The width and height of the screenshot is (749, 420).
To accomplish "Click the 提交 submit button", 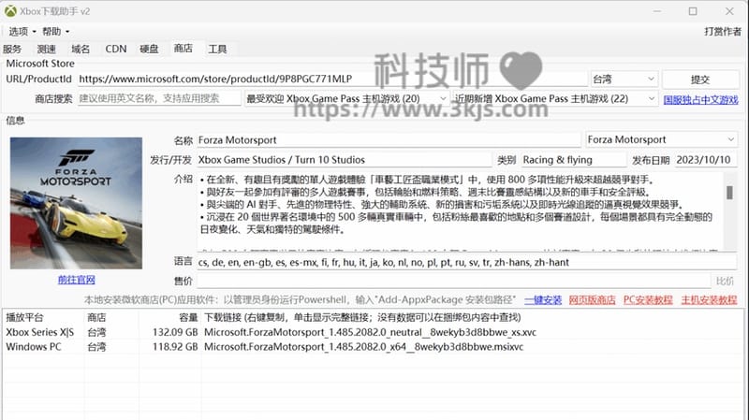I will tap(700, 80).
